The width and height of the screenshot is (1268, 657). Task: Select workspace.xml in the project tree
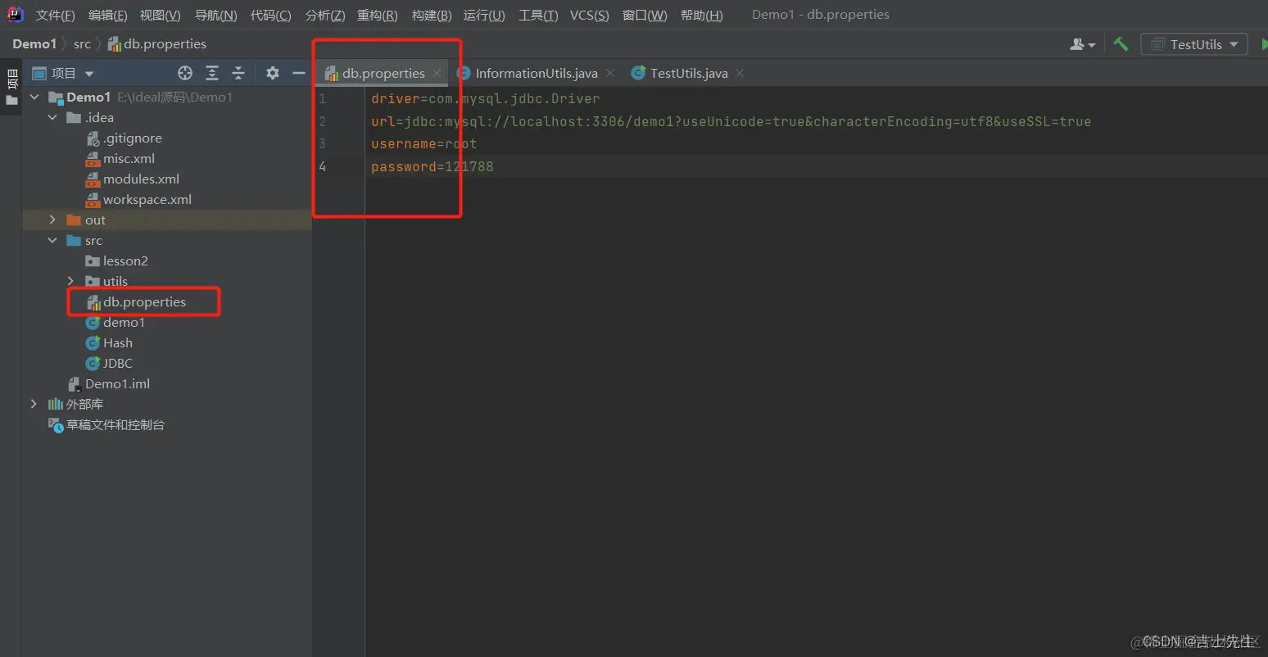[139, 199]
